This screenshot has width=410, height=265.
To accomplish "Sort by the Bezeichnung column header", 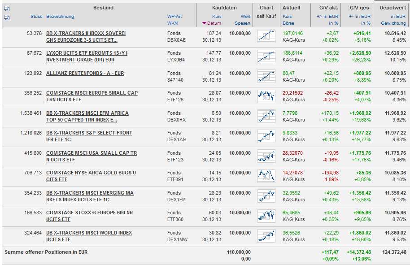I will tap(60, 17).
